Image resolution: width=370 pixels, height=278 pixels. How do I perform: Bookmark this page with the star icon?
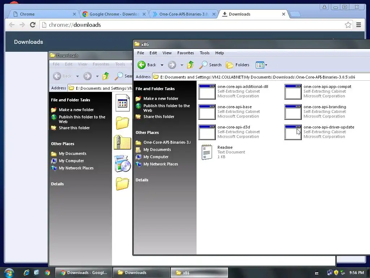(348, 25)
